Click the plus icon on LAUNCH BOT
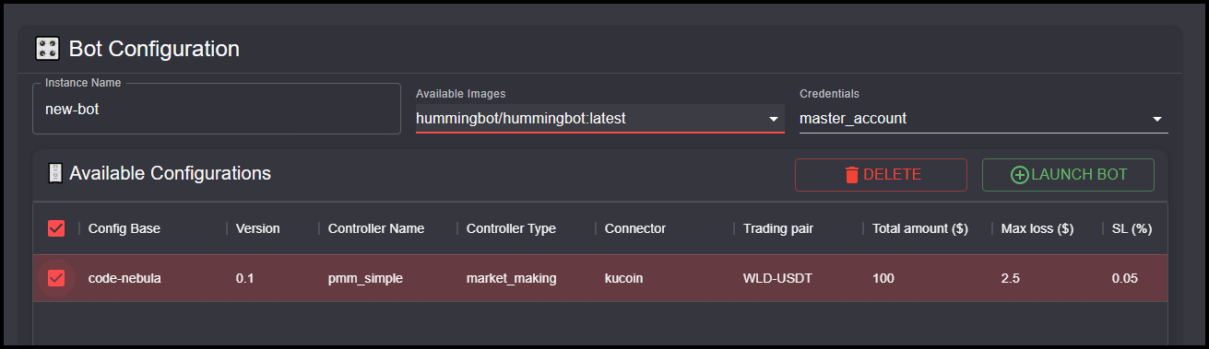 [1020, 175]
